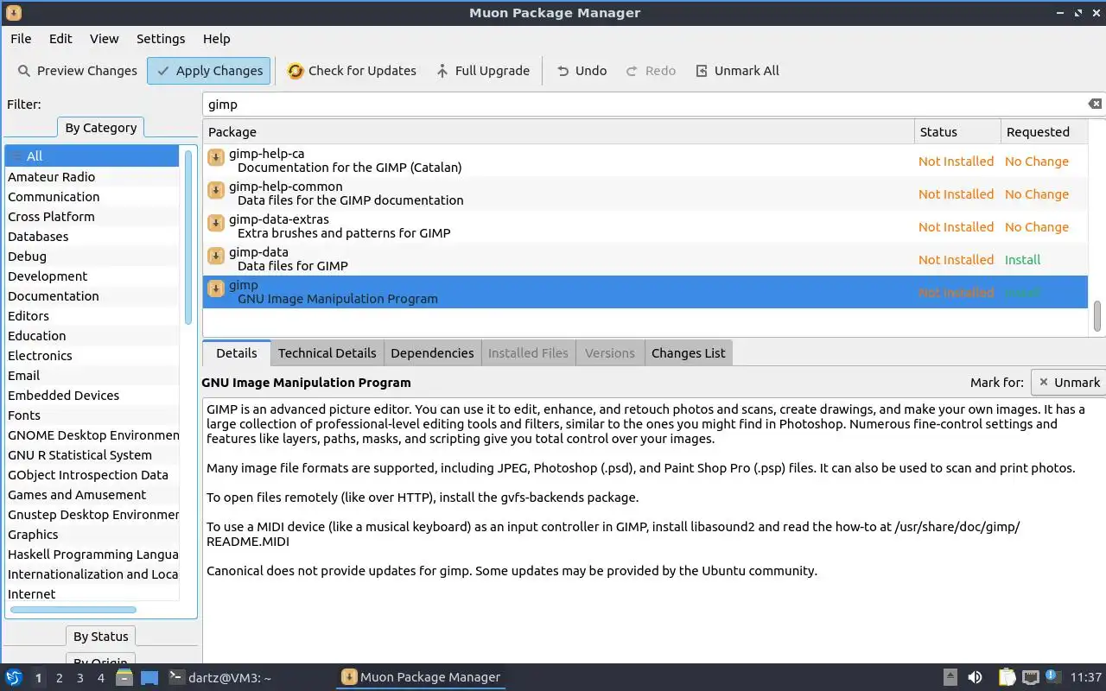Select the gimp-help-common package row

click(x=645, y=193)
